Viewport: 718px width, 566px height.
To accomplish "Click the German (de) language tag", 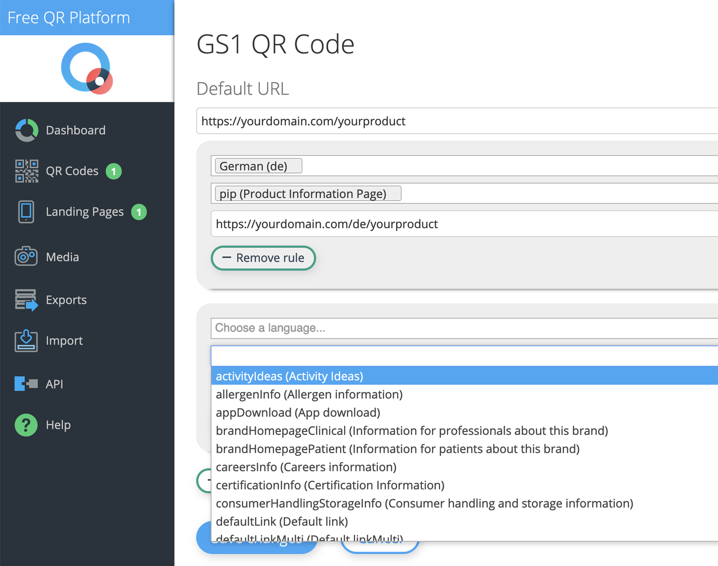I will 258,166.
